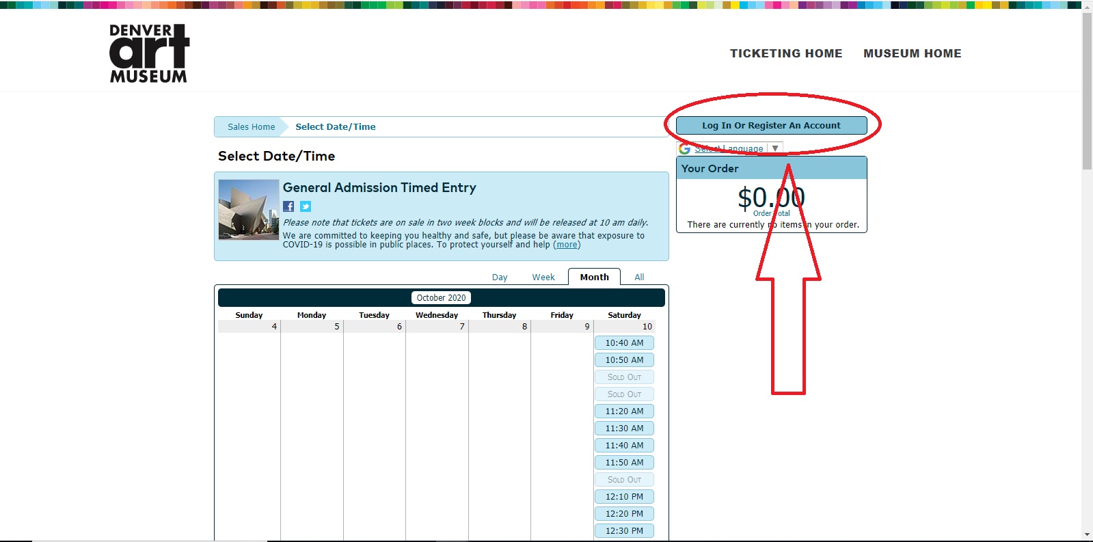
Task: Select the 10:40 AM time slot
Action: click(624, 343)
